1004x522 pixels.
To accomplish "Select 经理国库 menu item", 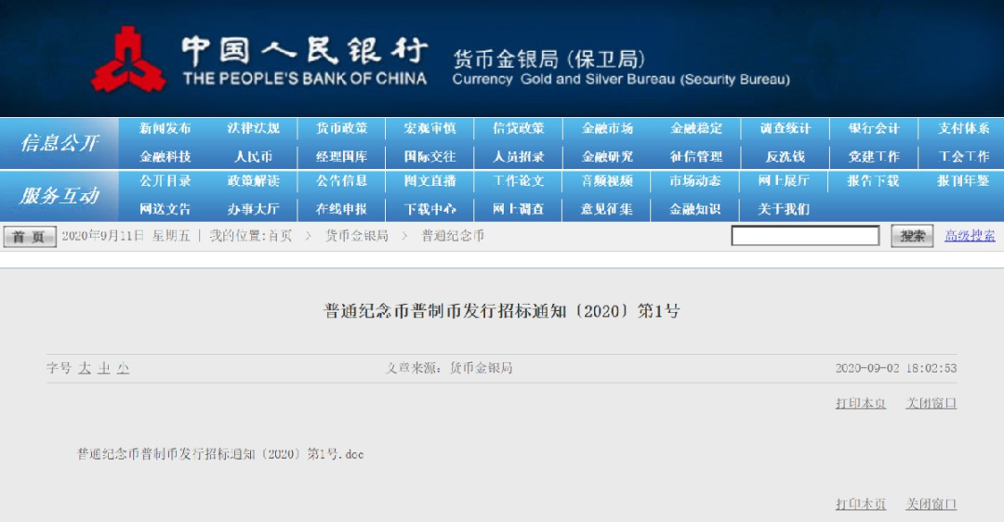I will [342, 157].
